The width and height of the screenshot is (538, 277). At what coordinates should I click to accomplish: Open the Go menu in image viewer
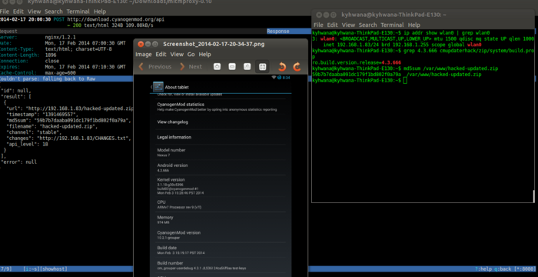[x=191, y=55]
